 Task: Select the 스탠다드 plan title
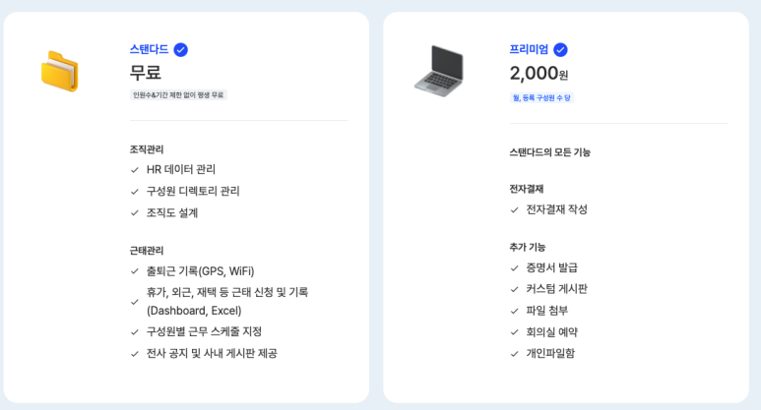tap(149, 50)
